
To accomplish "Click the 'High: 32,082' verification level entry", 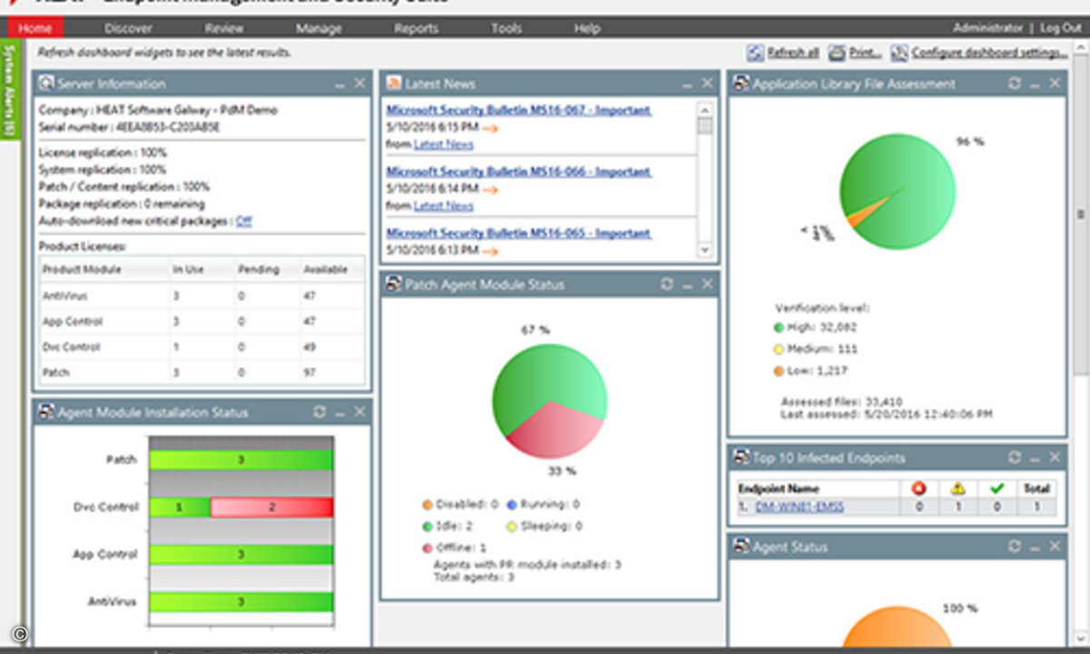I will (x=815, y=328).
